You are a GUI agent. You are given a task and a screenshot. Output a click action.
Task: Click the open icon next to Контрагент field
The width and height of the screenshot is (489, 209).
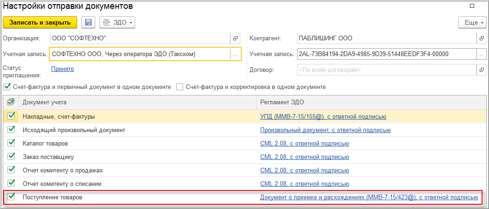481,38
